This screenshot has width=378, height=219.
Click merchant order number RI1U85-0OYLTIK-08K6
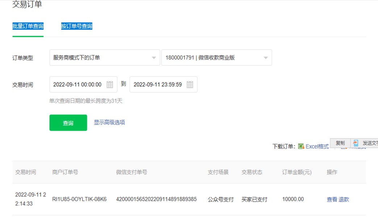[x=79, y=199]
